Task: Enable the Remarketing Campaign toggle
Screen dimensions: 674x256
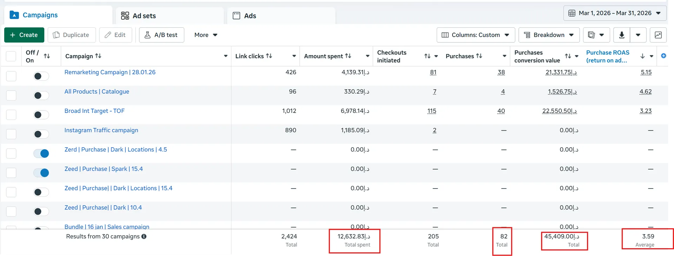Action: [x=41, y=76]
